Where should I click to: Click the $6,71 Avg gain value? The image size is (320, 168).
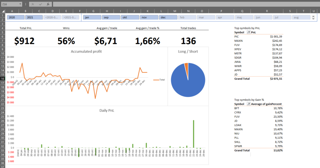(x=106, y=41)
